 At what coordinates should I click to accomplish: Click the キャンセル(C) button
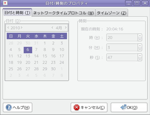(x=89, y=107)
